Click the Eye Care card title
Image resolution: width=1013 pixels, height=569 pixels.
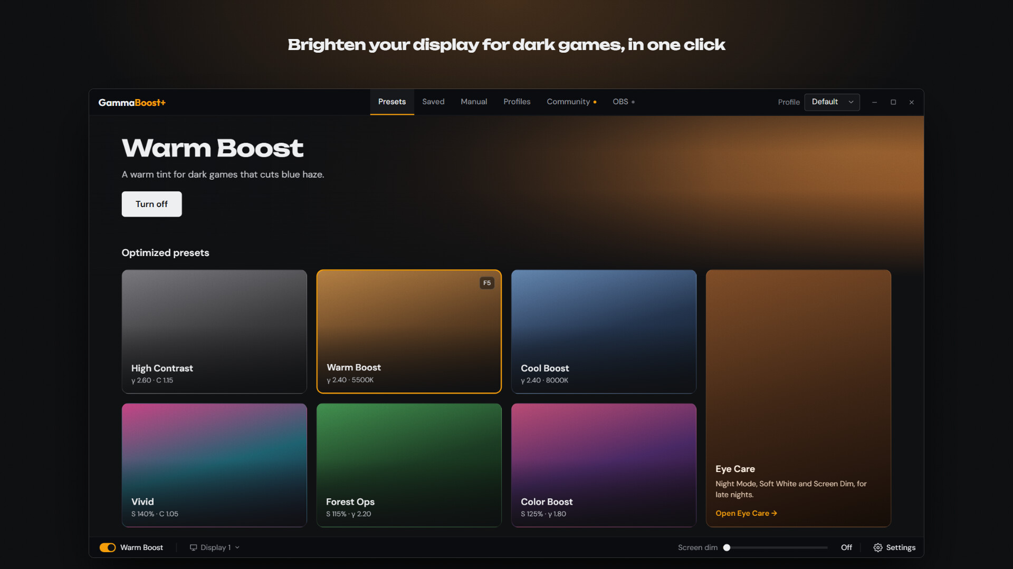[735, 469]
